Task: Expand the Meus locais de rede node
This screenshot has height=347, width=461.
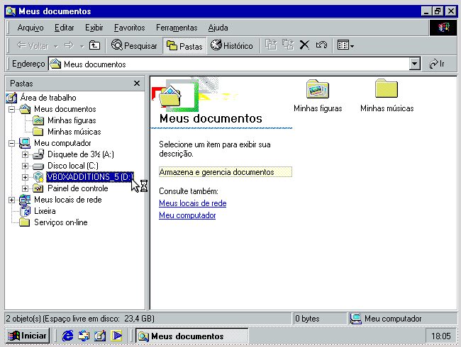Action: tap(12, 200)
